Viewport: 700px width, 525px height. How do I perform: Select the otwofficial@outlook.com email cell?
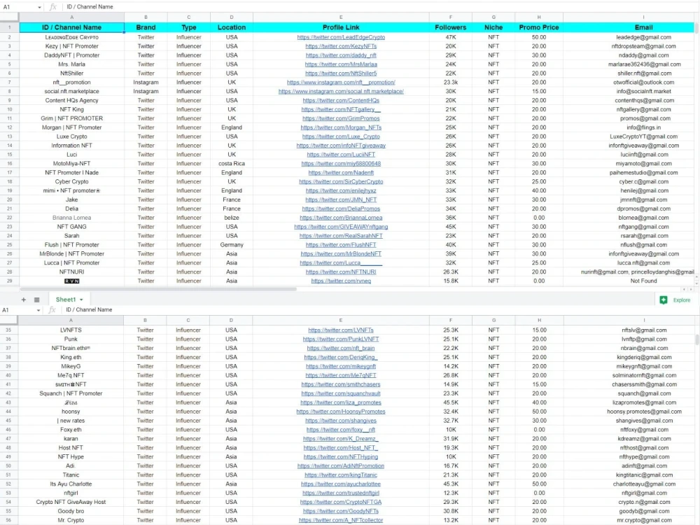[643, 82]
